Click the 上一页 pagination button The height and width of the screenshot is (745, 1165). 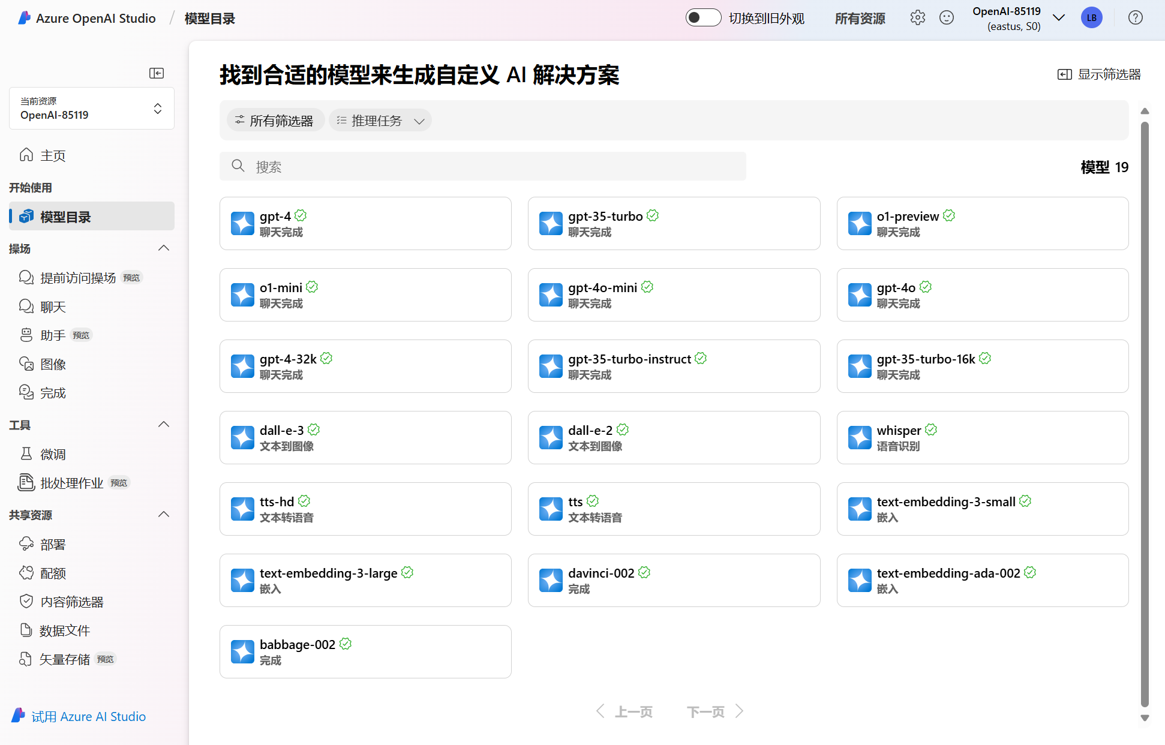(x=624, y=711)
